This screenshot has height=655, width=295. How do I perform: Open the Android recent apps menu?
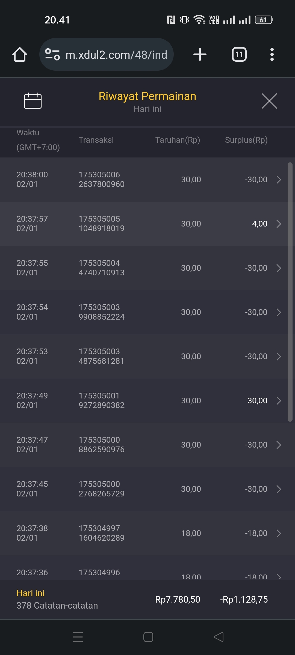click(x=78, y=637)
